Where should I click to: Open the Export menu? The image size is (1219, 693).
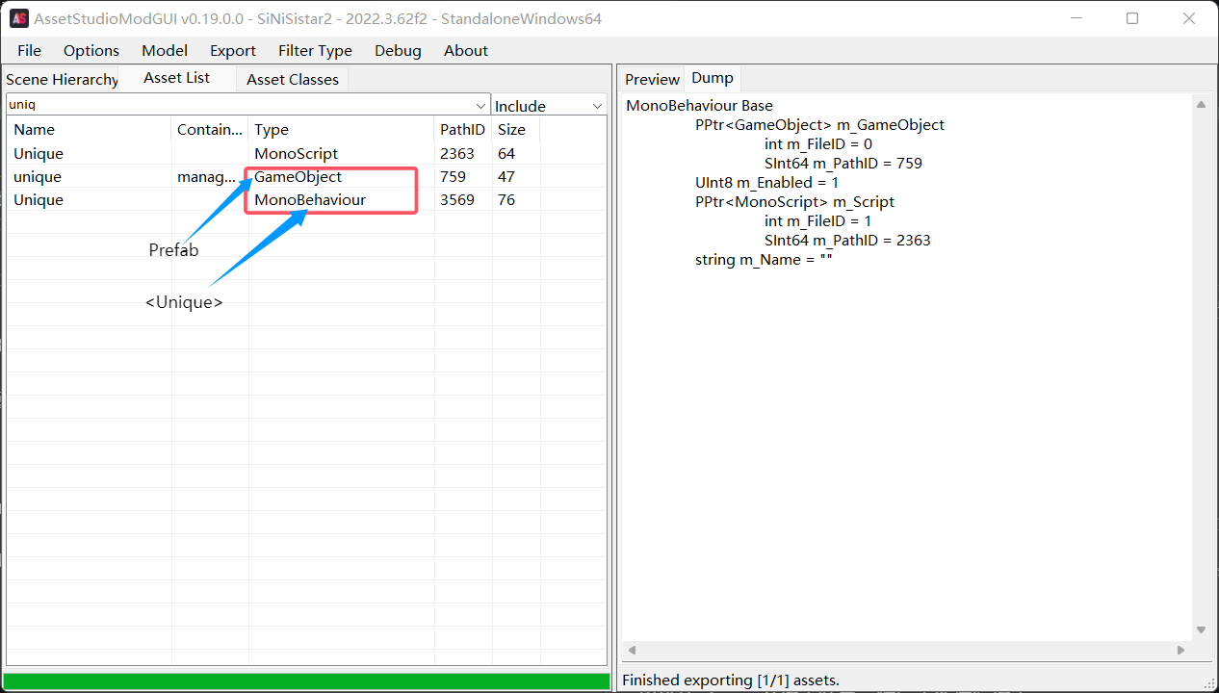pyautogui.click(x=233, y=51)
